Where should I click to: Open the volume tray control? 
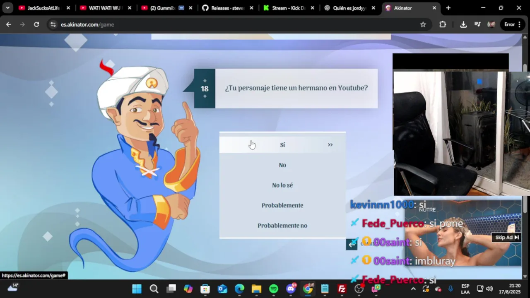489,289
